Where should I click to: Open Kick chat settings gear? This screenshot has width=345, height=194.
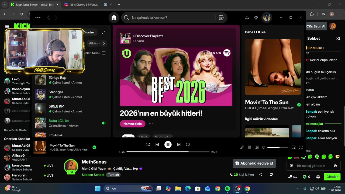pyautogui.click(x=318, y=177)
